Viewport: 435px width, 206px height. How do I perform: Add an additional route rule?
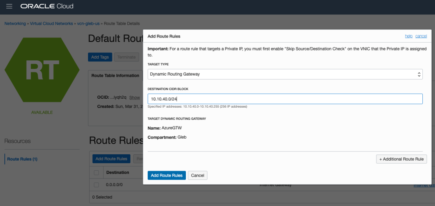pyautogui.click(x=401, y=159)
